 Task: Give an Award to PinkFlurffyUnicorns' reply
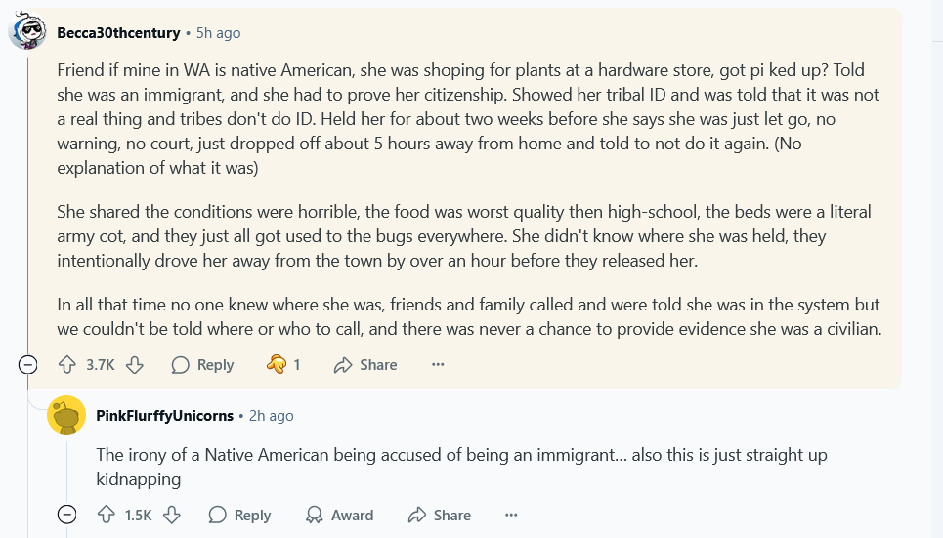339,515
